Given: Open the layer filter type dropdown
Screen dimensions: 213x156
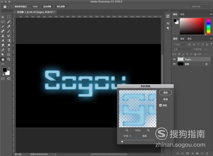Looking at the screenshot, I should click(x=179, y=45).
